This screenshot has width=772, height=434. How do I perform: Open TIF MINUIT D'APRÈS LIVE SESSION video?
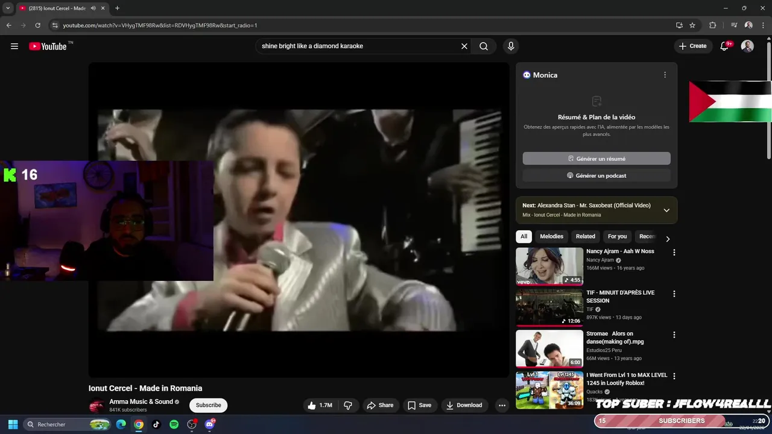coord(620,297)
